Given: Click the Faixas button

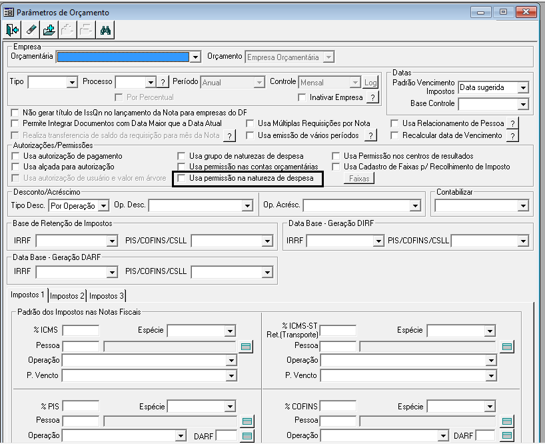Looking at the screenshot, I should 359,179.
